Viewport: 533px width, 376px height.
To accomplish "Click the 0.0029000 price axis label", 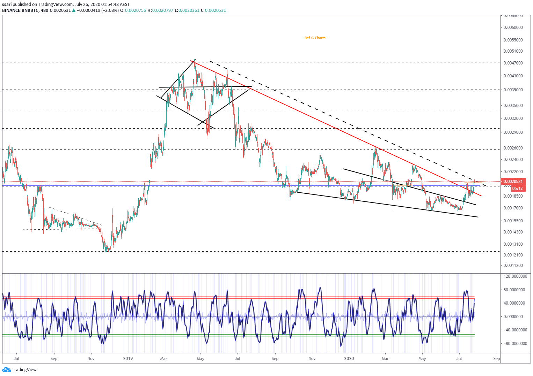I will point(513,132).
